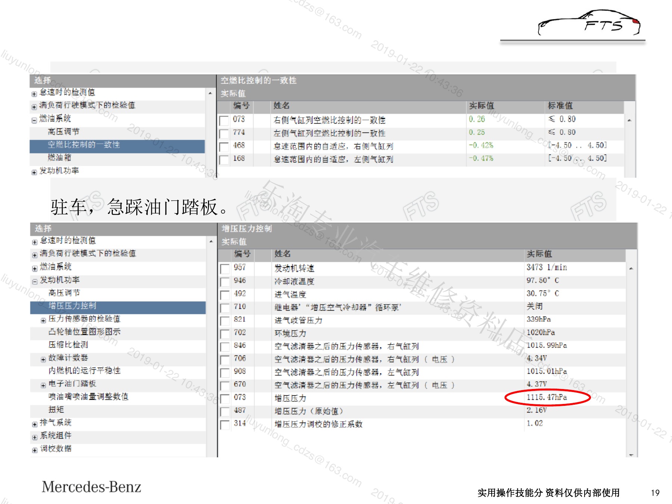Click the correction factor value 1.02
672x504 pixels.
tap(535, 423)
